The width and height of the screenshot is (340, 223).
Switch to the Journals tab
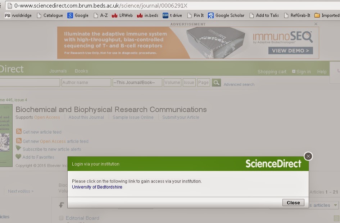58,71
